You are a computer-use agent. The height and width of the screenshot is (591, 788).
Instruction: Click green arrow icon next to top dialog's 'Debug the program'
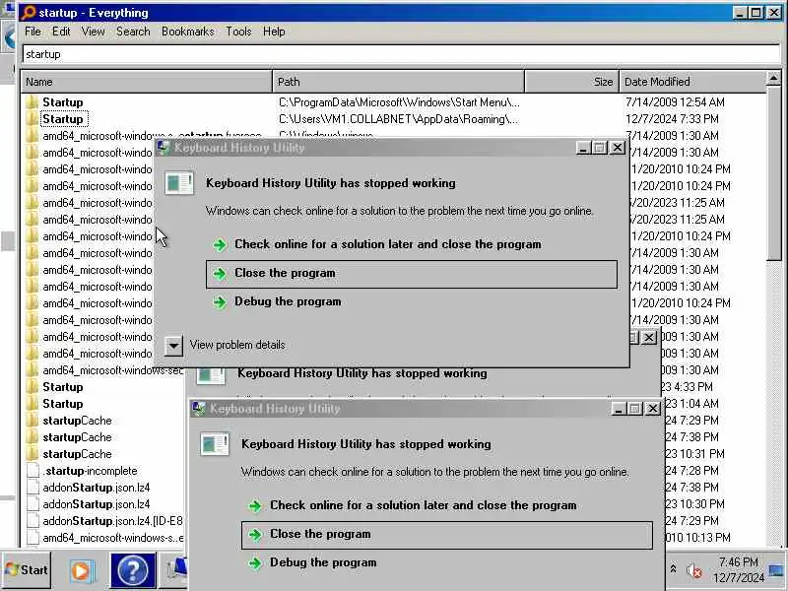219,302
